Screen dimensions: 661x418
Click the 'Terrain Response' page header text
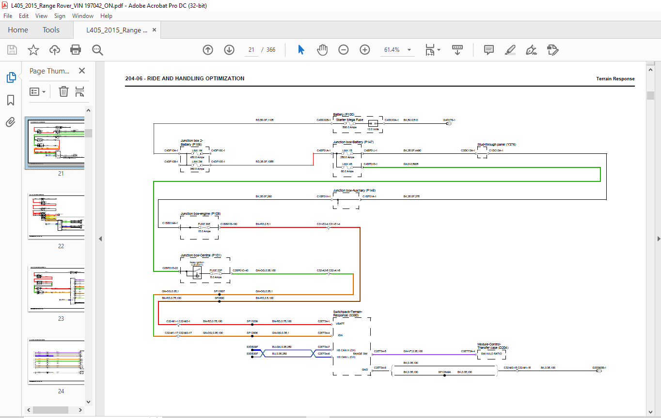tap(615, 79)
